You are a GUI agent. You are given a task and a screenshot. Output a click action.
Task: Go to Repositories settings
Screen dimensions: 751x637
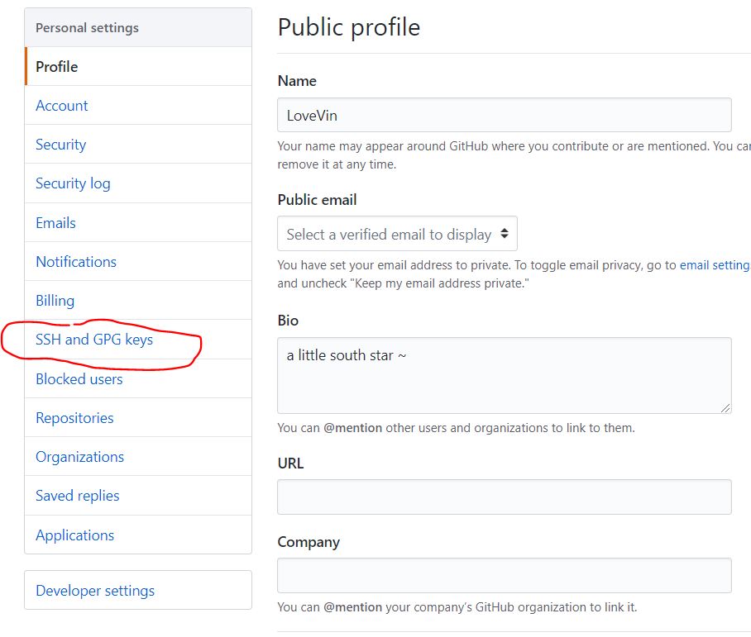[74, 418]
